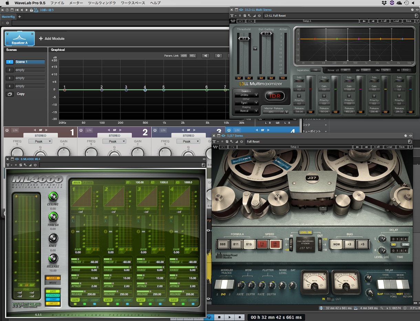Open the メーター menu
Screen dimensions: 420x321
click(x=76, y=3)
